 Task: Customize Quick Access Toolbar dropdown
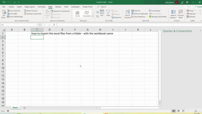click(x=19, y=2)
